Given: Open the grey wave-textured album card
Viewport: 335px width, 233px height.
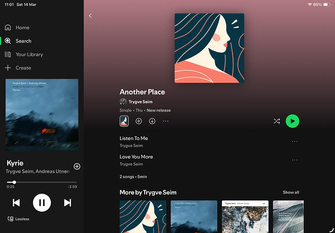Looking at the screenshot, I should click(x=288, y=217).
